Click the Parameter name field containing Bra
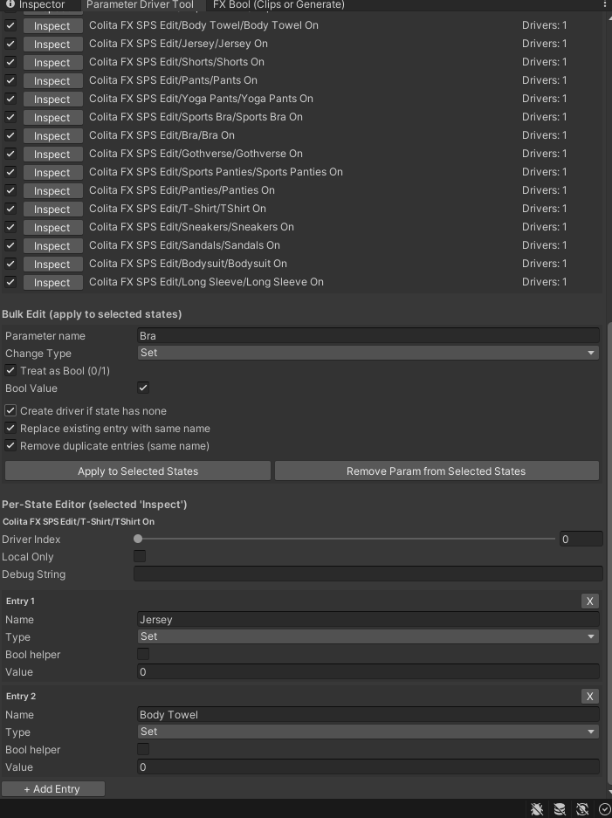 point(368,335)
